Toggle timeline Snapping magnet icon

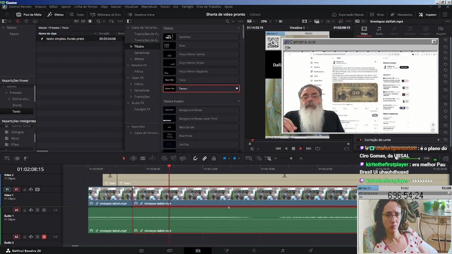point(195,158)
